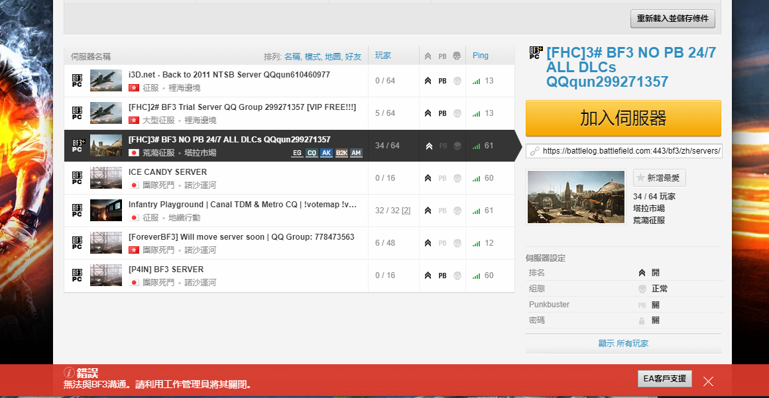Click map thumbnail of i3D.net server
Image resolution: width=769 pixels, height=398 pixels.
click(106, 80)
